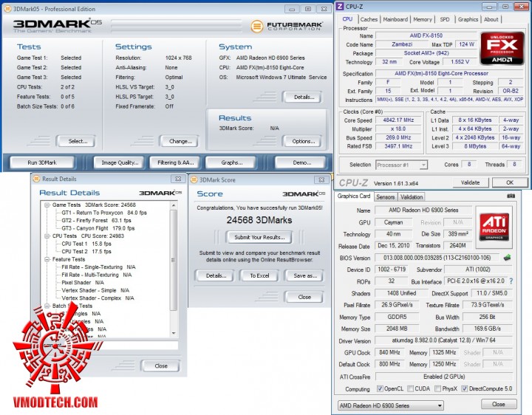Click the Run 3DMark button
Image resolution: width=532 pixels, height=415 pixels.
[x=42, y=162]
